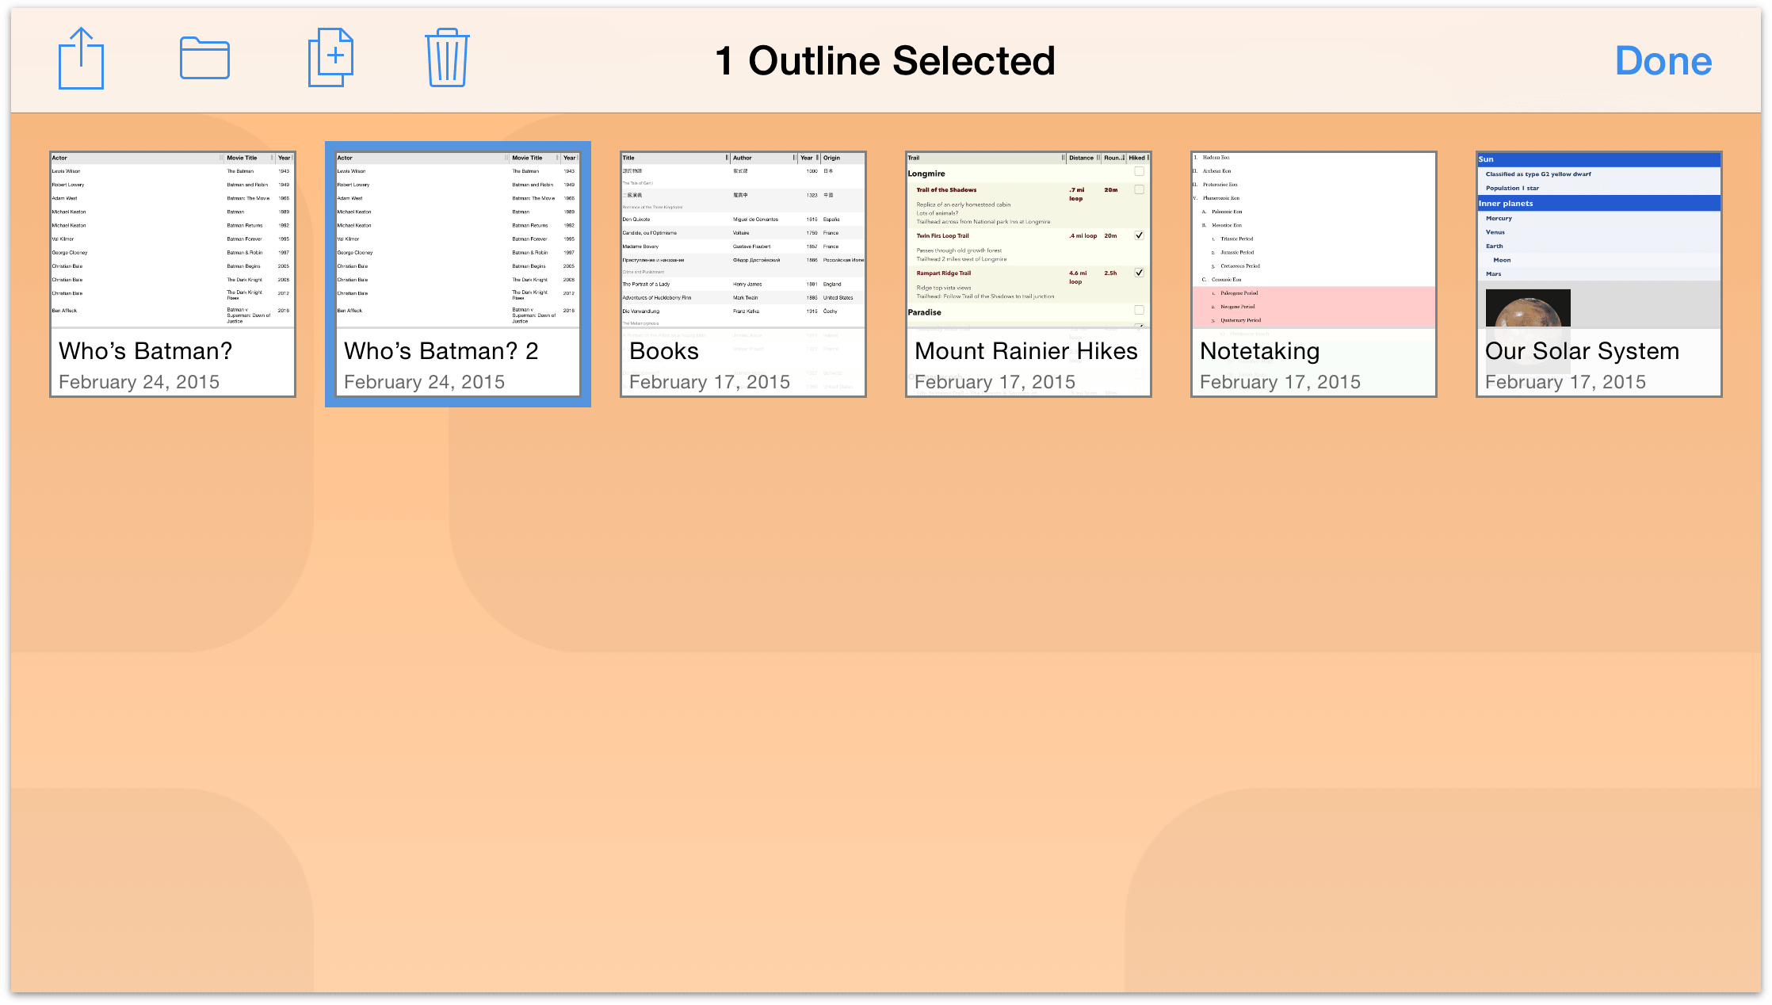
Task: Tap 'February 24, 2015' under Who's Batman?
Action: coord(139,382)
